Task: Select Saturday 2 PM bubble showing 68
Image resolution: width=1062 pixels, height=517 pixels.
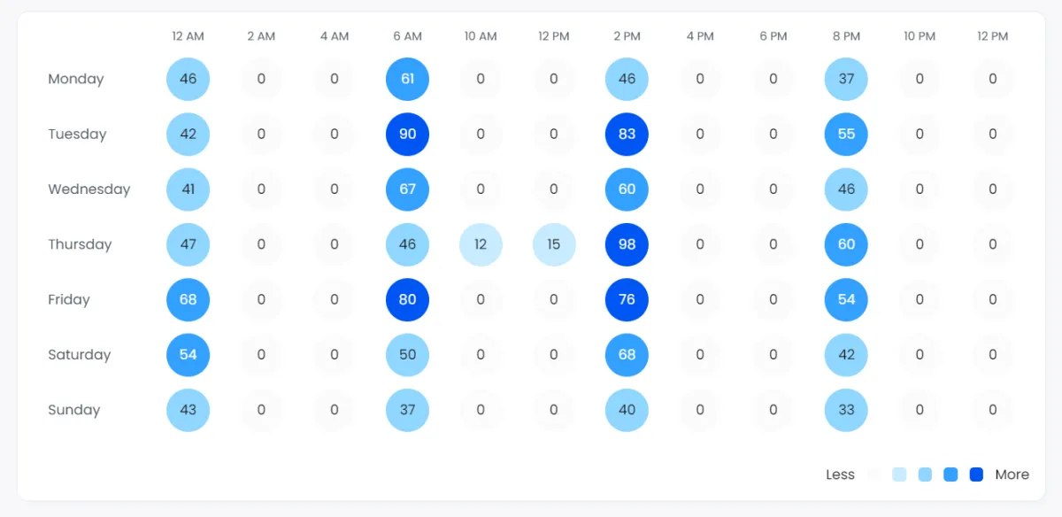Action: 627,355
